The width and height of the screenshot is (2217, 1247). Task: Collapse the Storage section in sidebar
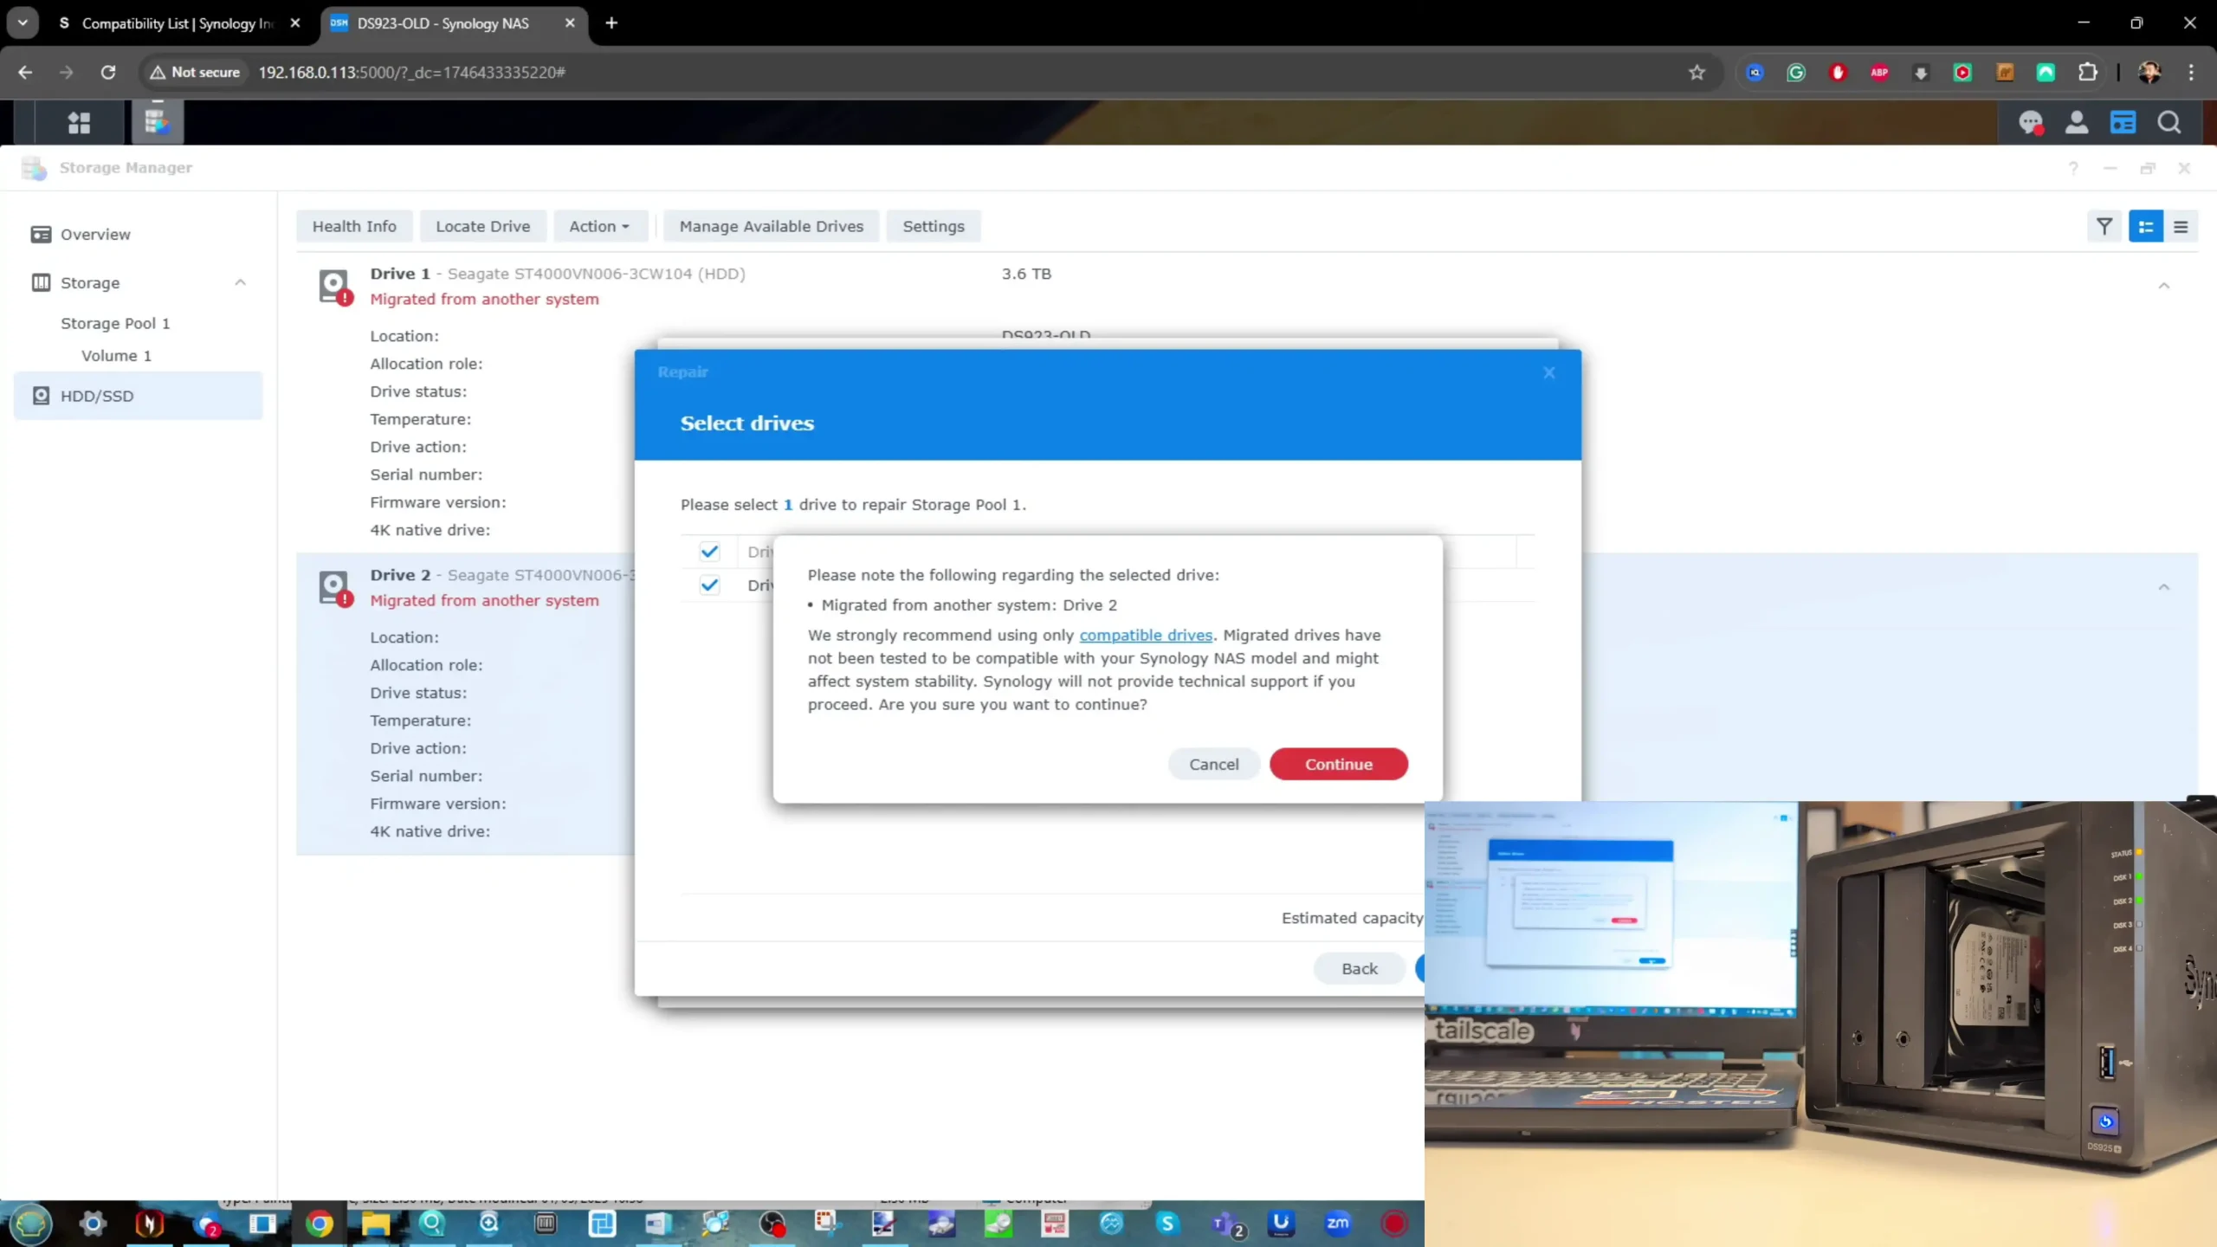click(x=241, y=283)
